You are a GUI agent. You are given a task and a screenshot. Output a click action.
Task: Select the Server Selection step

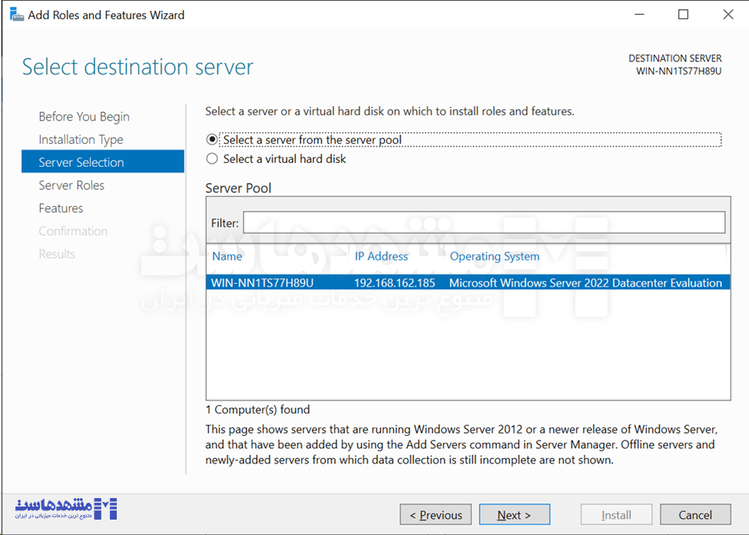coord(103,161)
